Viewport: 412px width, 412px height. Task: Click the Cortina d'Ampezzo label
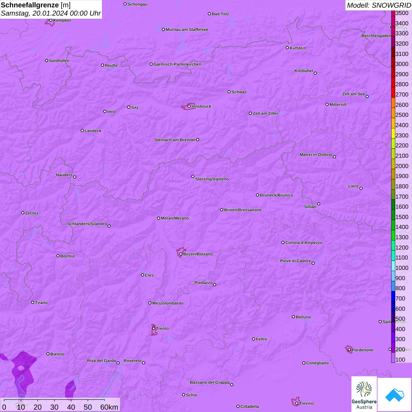point(304,242)
